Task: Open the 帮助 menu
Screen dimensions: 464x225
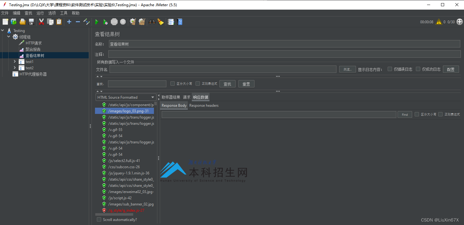Action: (x=75, y=13)
